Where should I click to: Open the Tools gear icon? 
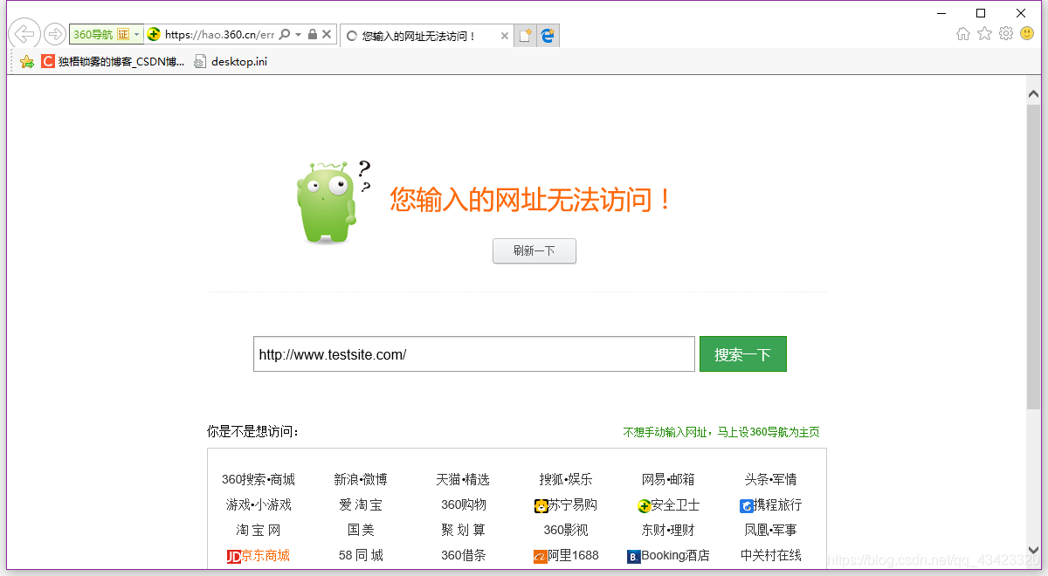[1006, 33]
